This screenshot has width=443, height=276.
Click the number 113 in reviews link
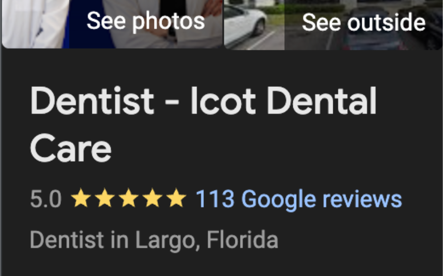pos(215,199)
